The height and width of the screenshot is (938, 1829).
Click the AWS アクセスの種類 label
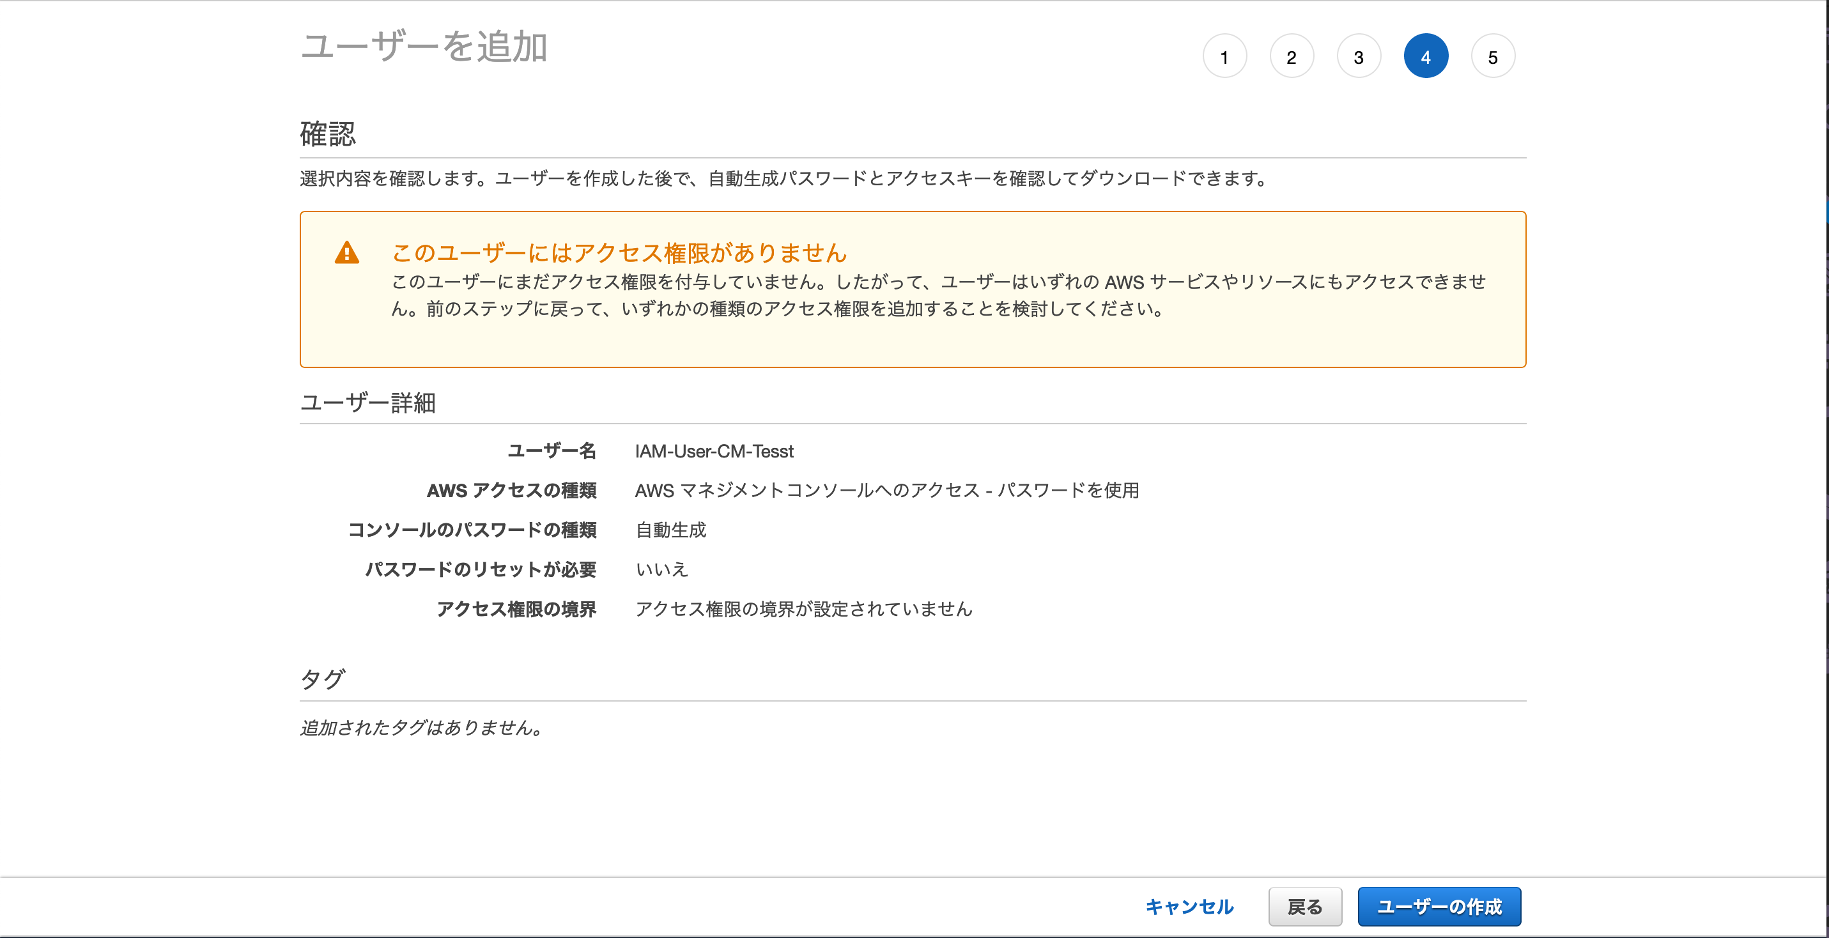tap(511, 491)
